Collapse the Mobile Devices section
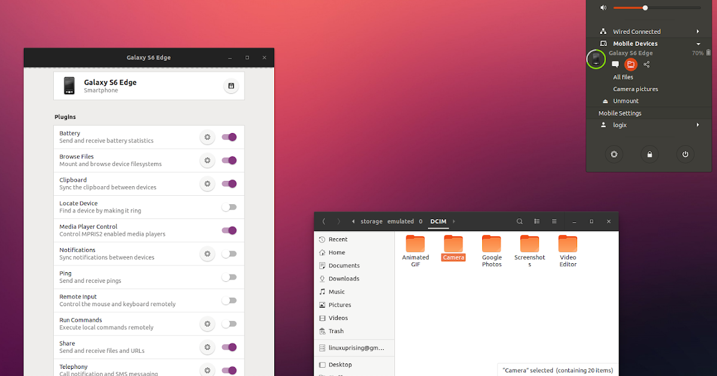This screenshot has width=717, height=376. point(698,43)
